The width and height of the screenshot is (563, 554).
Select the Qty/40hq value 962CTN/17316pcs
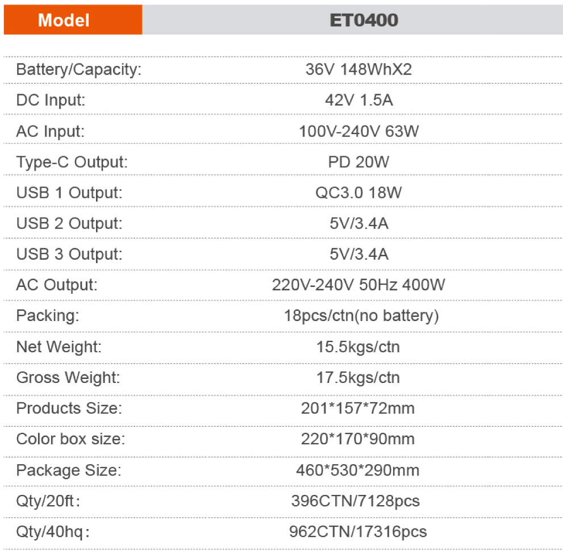[x=358, y=532]
